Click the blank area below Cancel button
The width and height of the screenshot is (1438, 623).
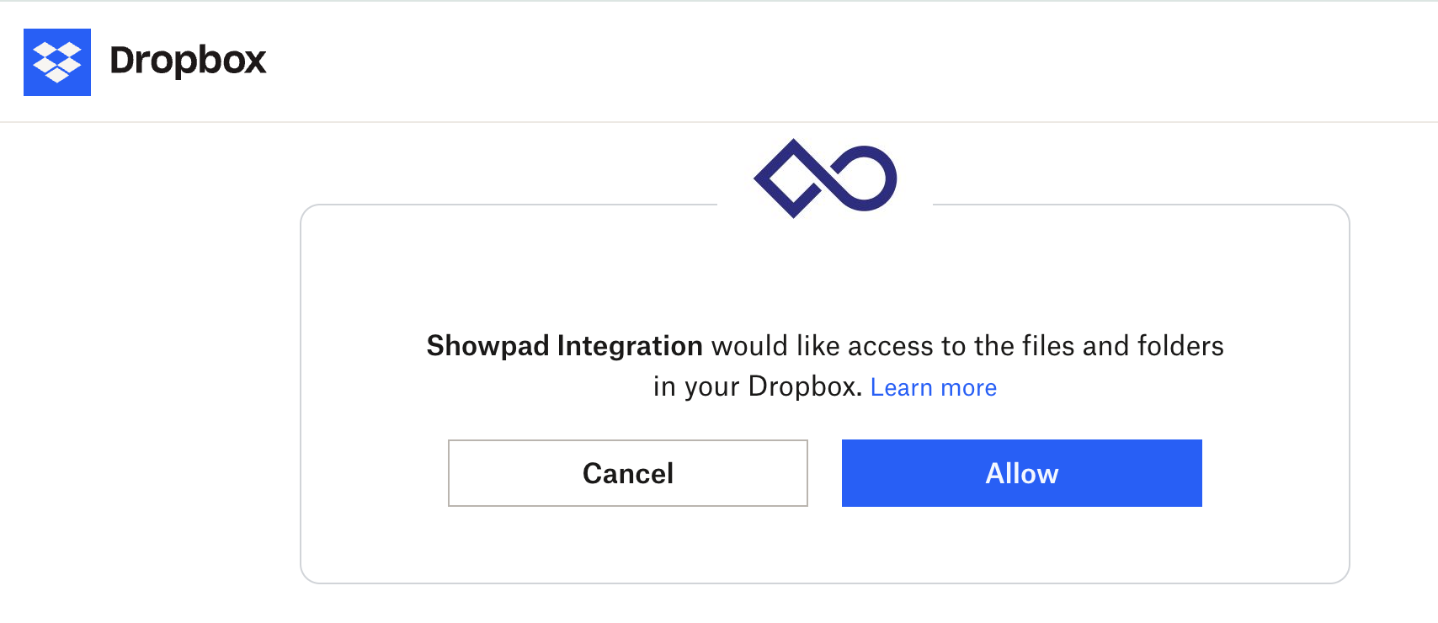coord(628,544)
